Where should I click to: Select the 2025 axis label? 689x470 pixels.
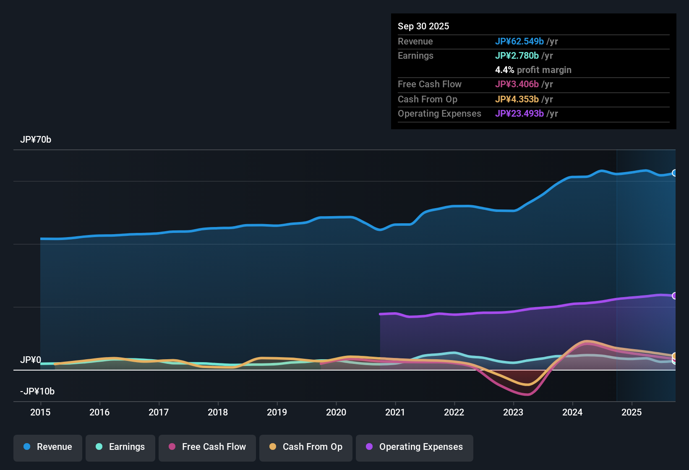(x=632, y=413)
